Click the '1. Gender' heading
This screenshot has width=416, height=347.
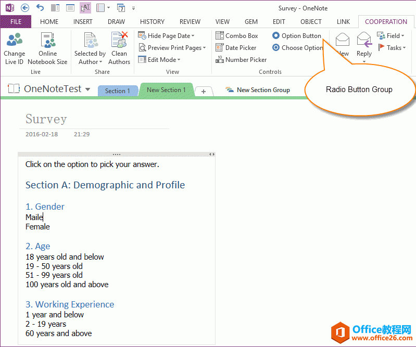click(x=45, y=207)
